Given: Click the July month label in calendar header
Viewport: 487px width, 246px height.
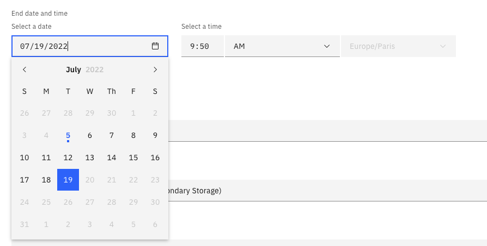Looking at the screenshot, I should [x=74, y=70].
